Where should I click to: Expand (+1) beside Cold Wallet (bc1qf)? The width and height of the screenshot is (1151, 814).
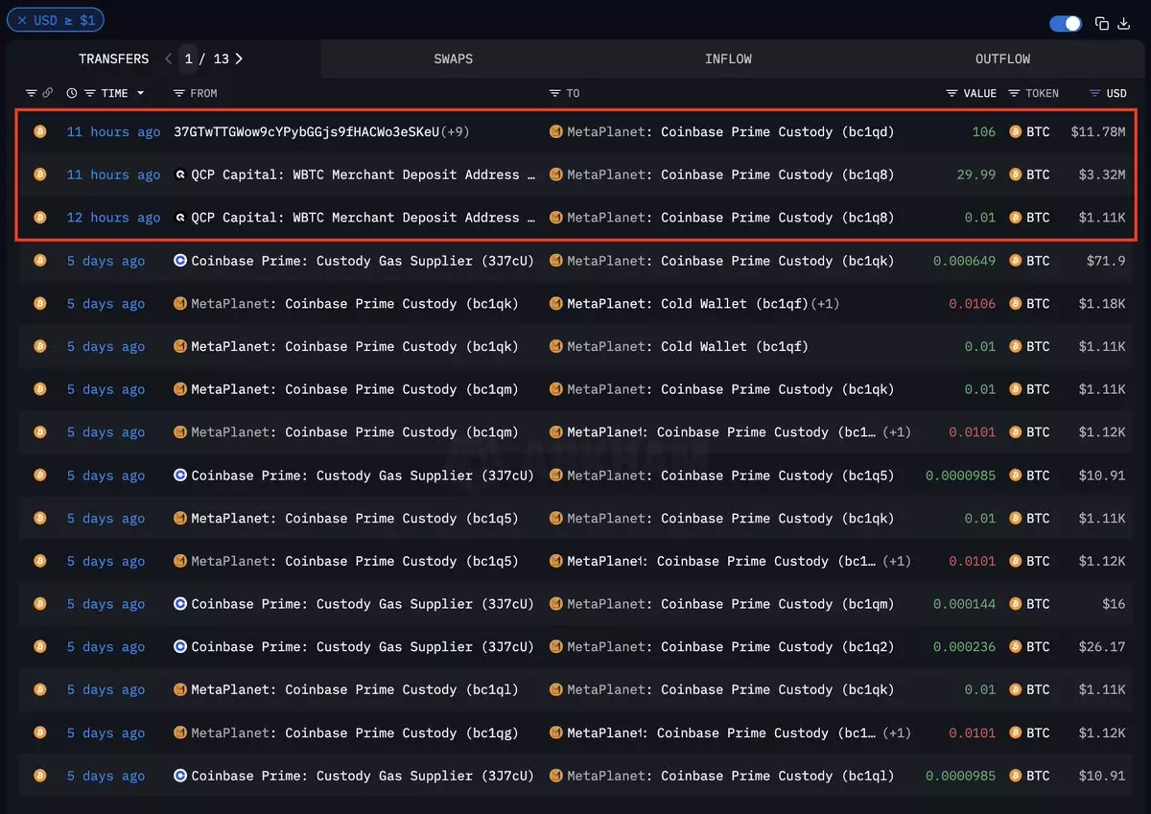click(x=825, y=304)
